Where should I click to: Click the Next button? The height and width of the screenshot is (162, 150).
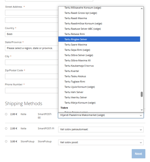138,154
